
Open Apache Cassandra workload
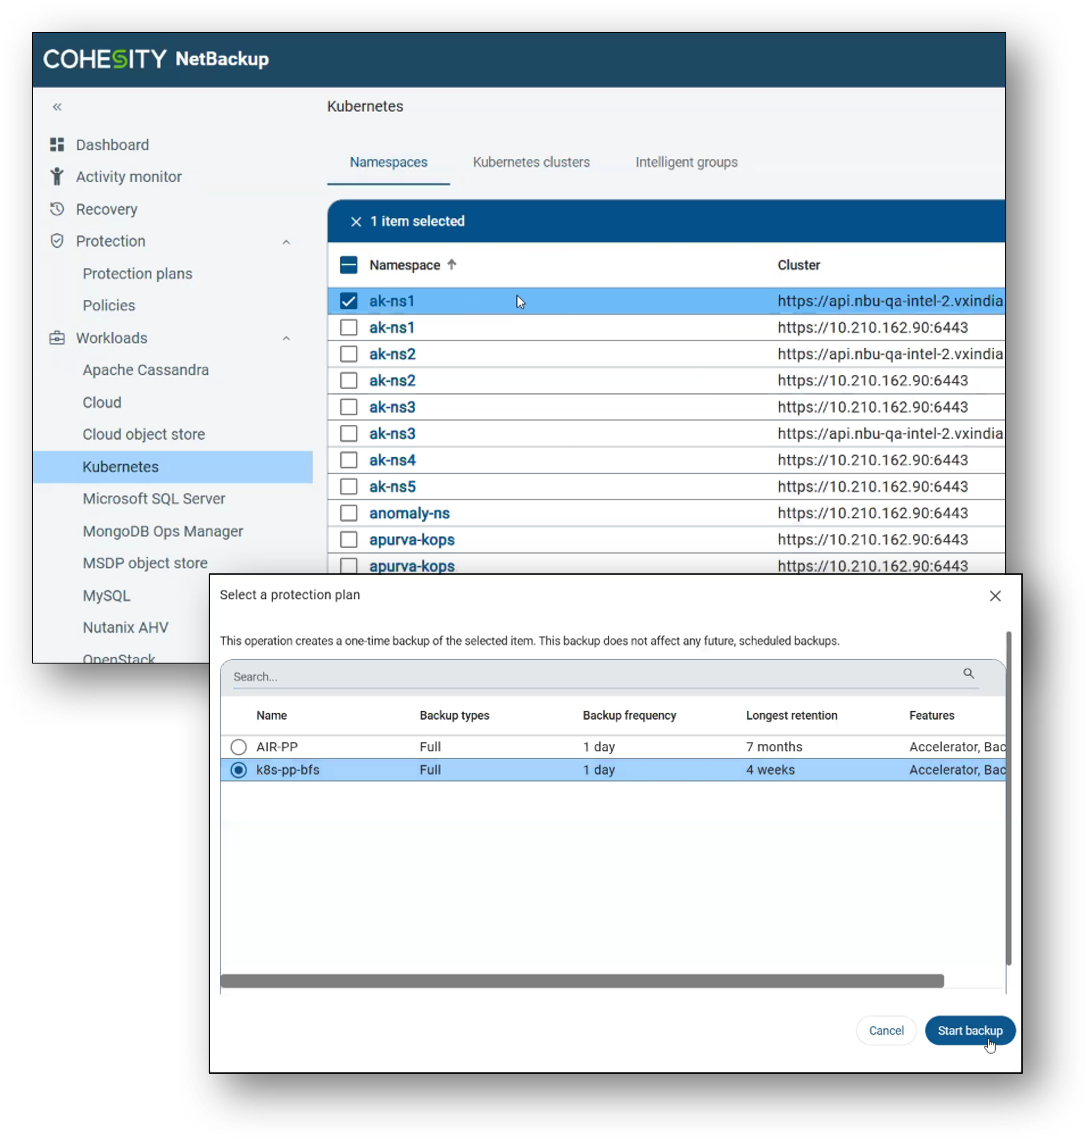[145, 370]
